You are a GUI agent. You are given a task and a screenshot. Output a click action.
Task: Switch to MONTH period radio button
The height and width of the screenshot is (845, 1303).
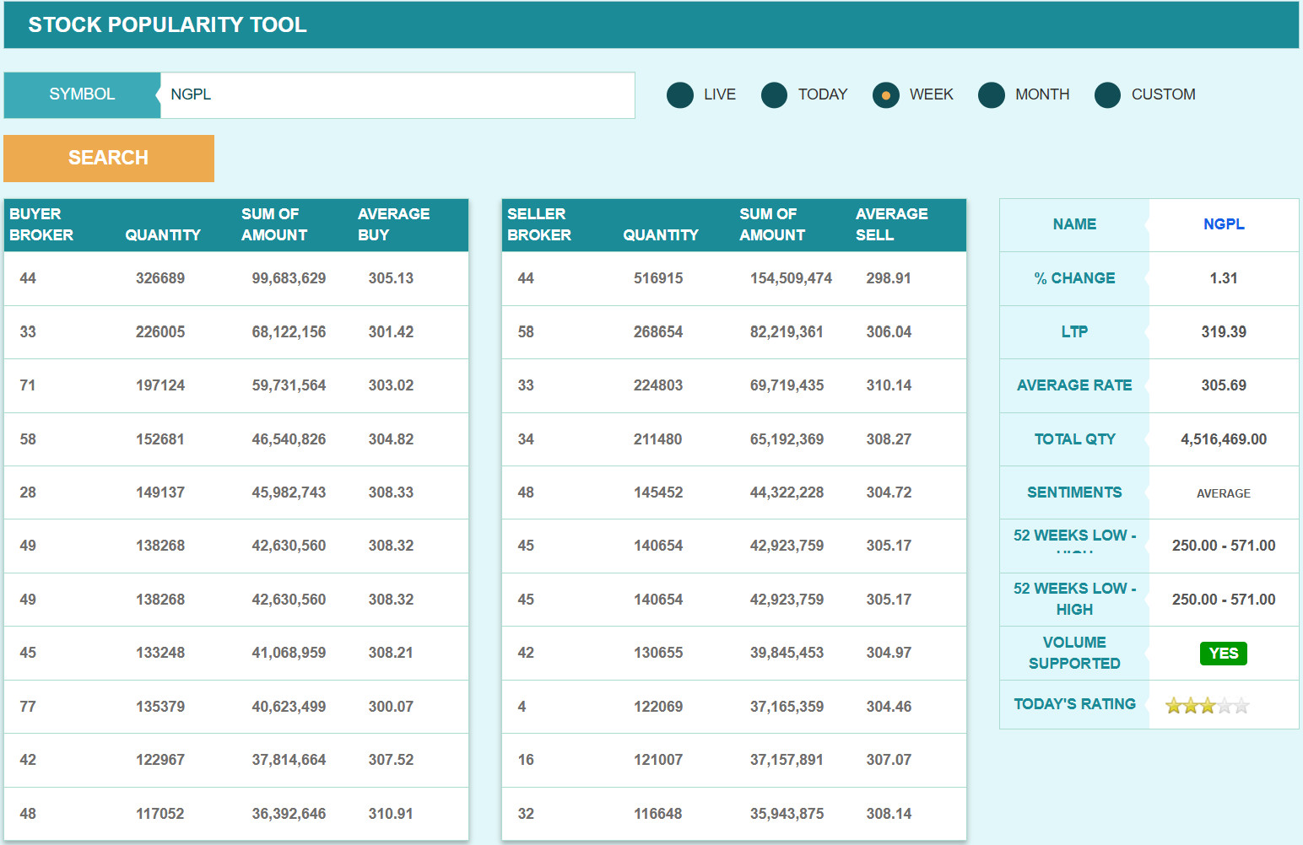992,95
